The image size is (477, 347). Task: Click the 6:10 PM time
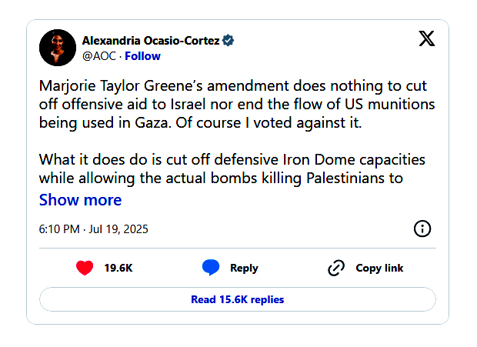[x=60, y=229]
